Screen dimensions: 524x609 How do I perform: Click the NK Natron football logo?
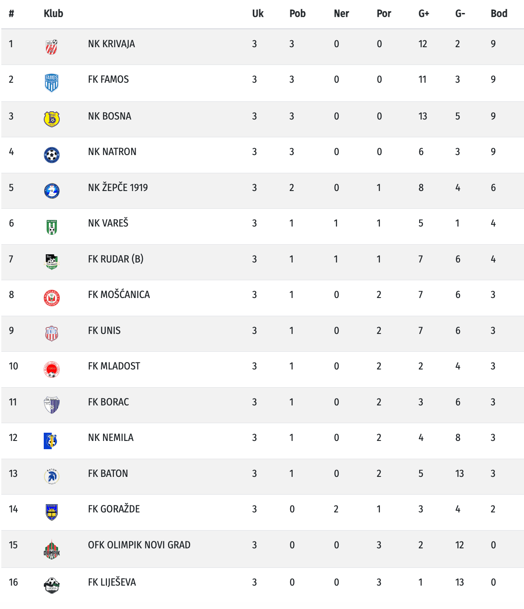[x=52, y=155]
